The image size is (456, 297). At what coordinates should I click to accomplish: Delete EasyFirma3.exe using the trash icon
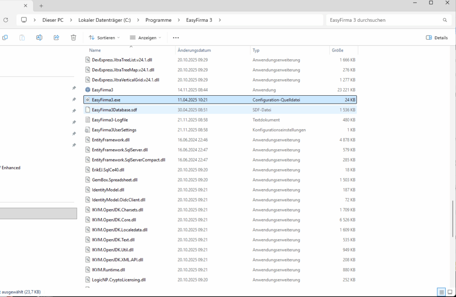click(73, 37)
